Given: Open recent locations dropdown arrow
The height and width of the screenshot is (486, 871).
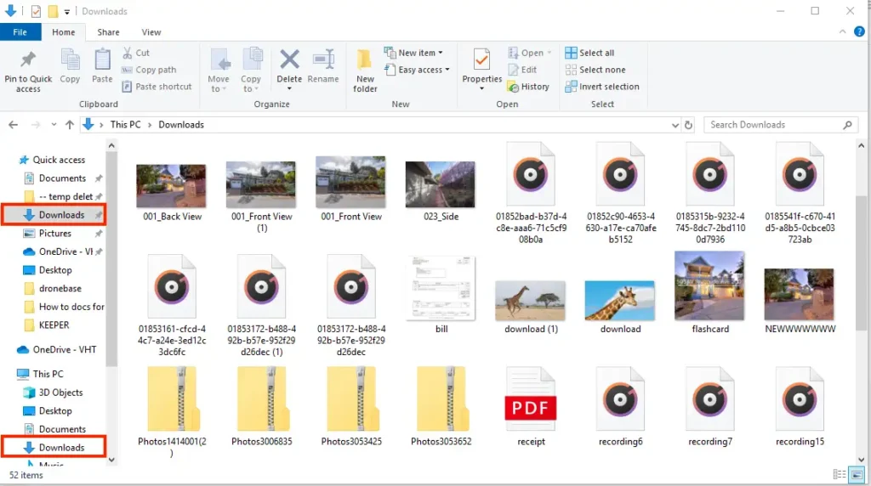Looking at the screenshot, I should pyautogui.click(x=54, y=125).
